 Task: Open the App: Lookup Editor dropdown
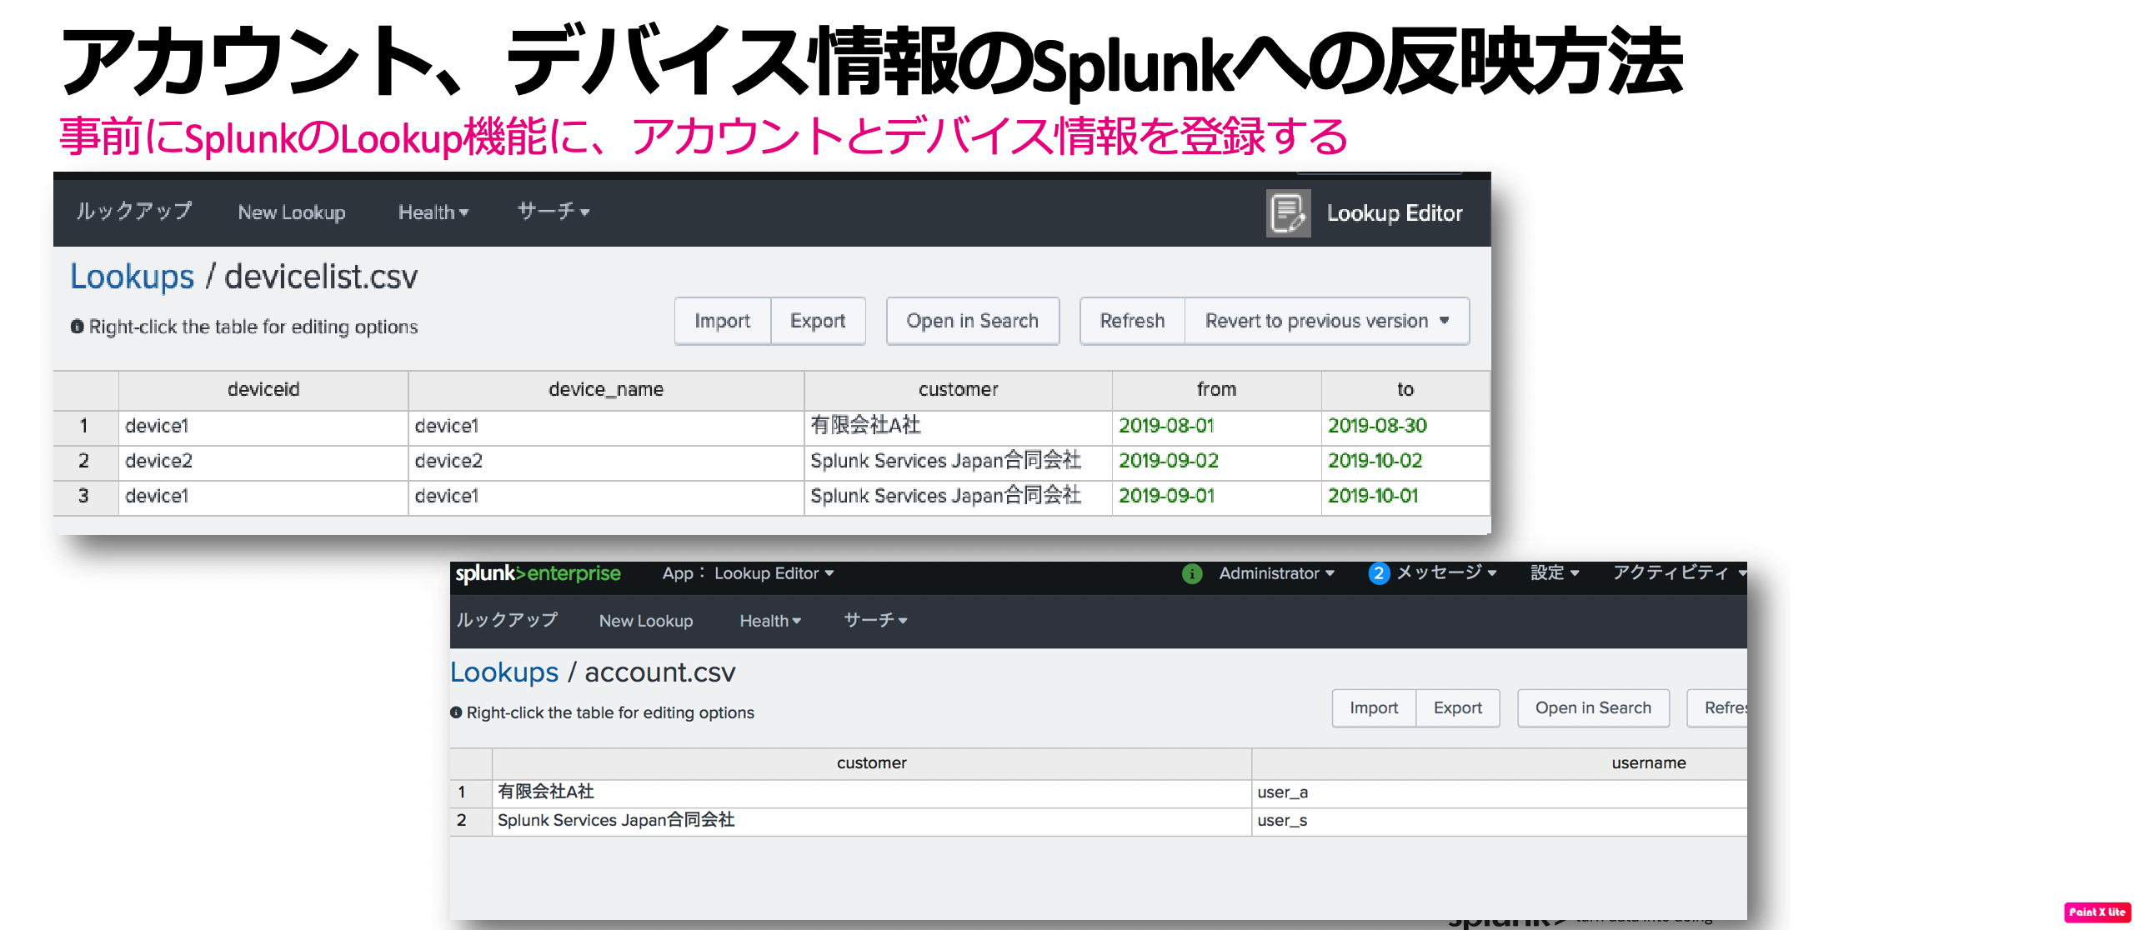click(x=748, y=573)
